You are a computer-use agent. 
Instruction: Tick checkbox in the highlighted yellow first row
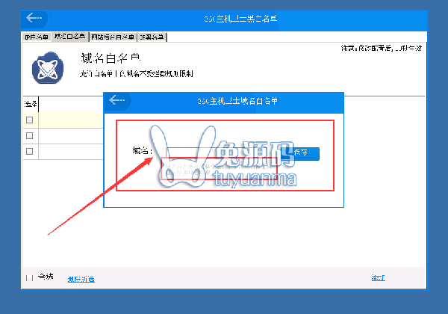point(29,120)
